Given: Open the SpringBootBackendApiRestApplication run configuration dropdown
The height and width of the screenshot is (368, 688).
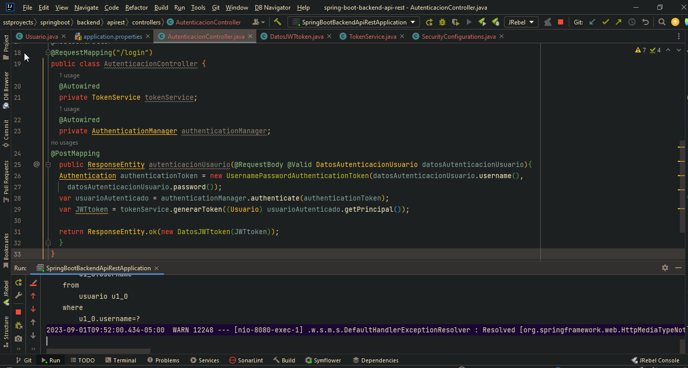Looking at the screenshot, I should click(x=353, y=22).
